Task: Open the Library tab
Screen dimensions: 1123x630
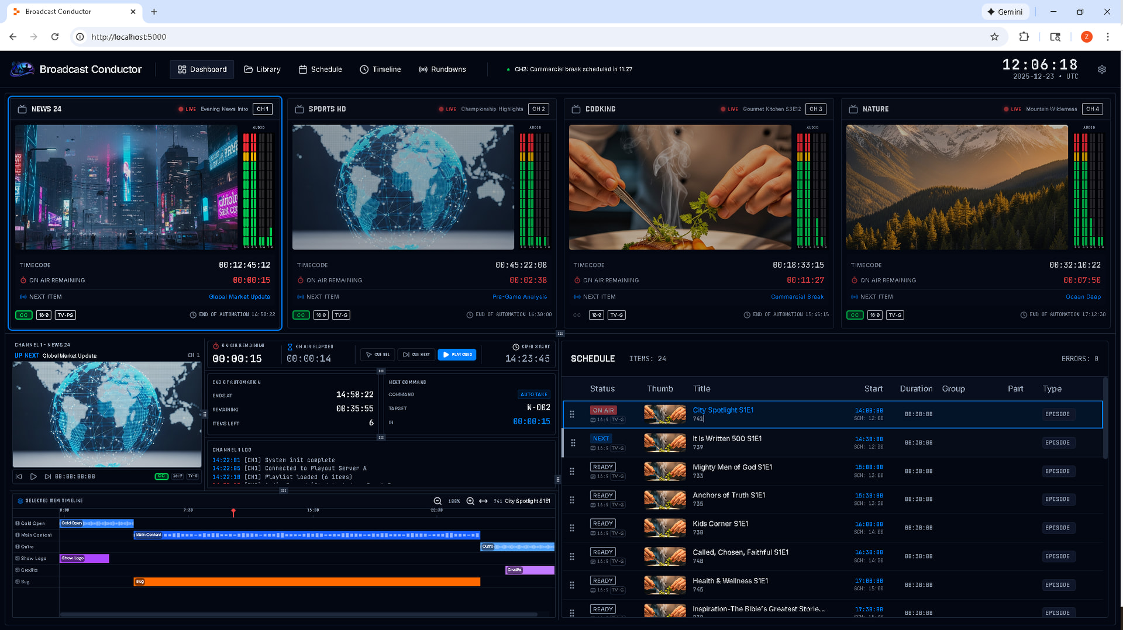Action: click(x=262, y=70)
